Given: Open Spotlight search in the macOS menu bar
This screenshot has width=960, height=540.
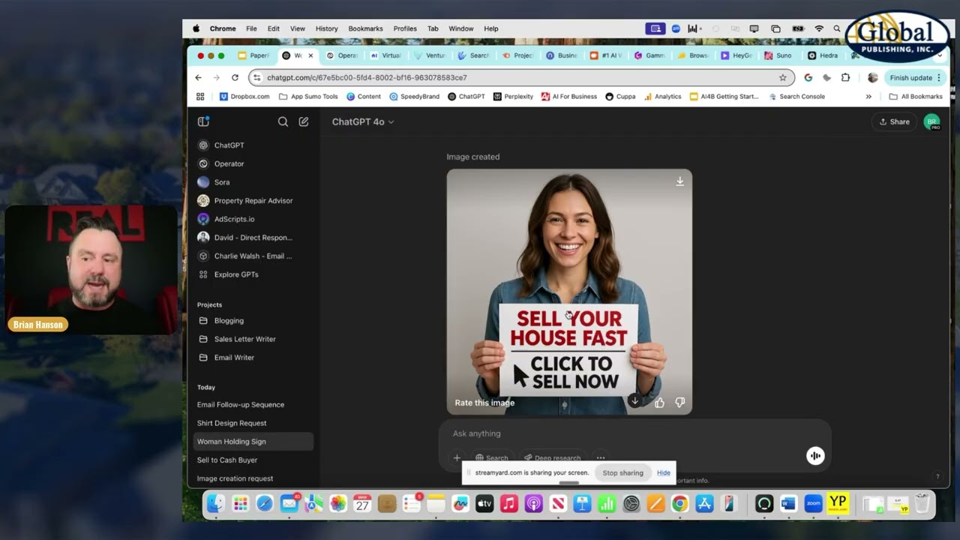Looking at the screenshot, I should pyautogui.click(x=837, y=28).
